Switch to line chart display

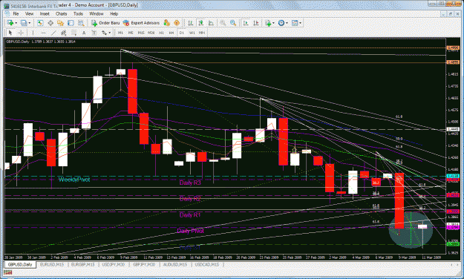pos(211,23)
